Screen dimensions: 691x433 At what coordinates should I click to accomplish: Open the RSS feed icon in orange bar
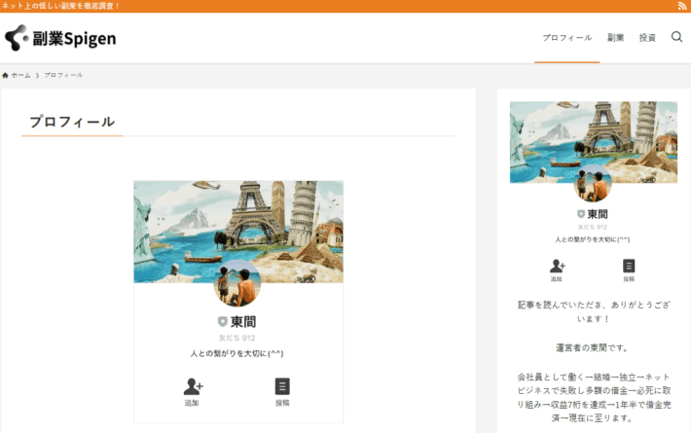[x=681, y=6]
